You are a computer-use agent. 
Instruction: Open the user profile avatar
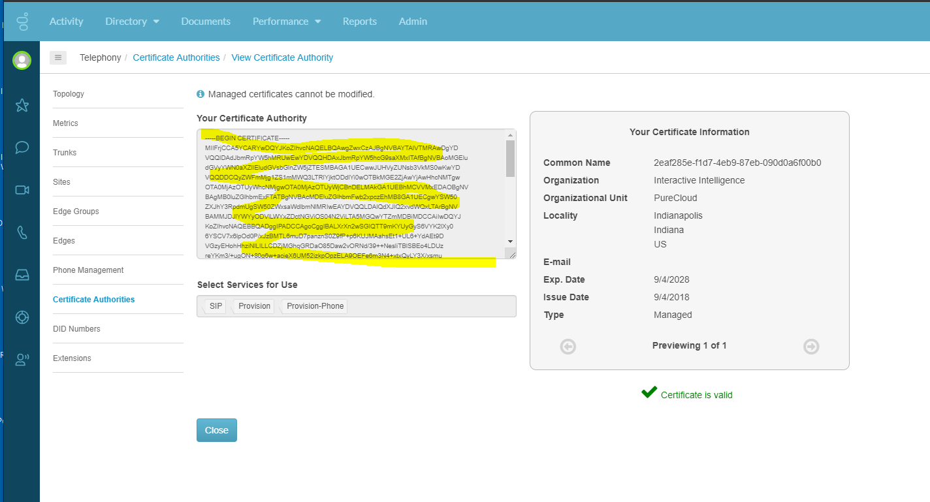(x=22, y=60)
